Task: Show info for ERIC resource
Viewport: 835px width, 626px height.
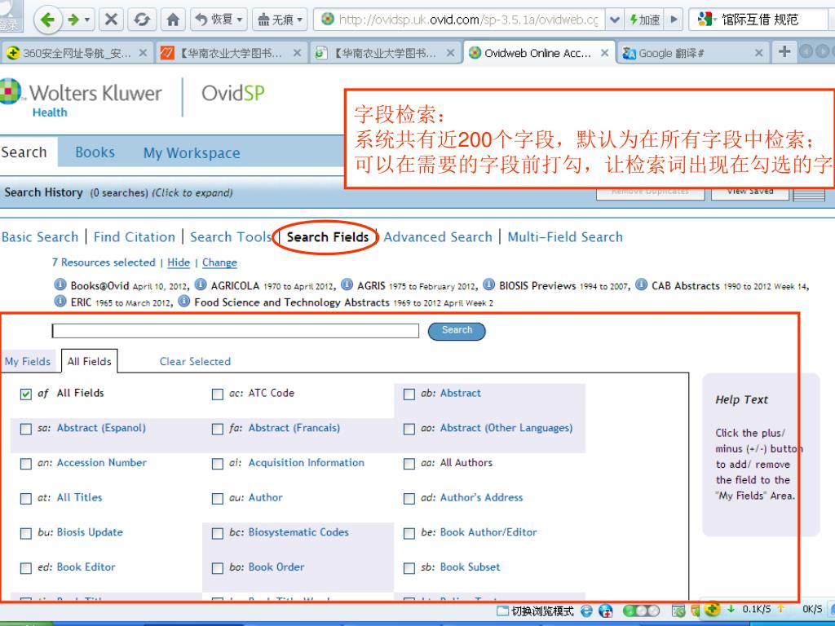Action: [60, 302]
